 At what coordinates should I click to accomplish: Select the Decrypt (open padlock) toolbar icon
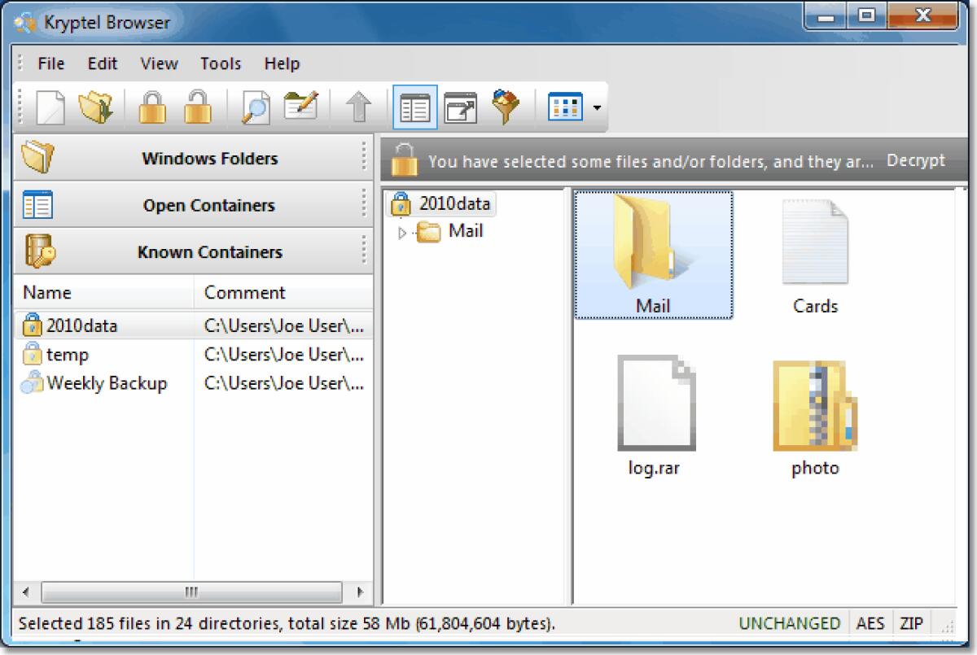pyautogui.click(x=199, y=107)
